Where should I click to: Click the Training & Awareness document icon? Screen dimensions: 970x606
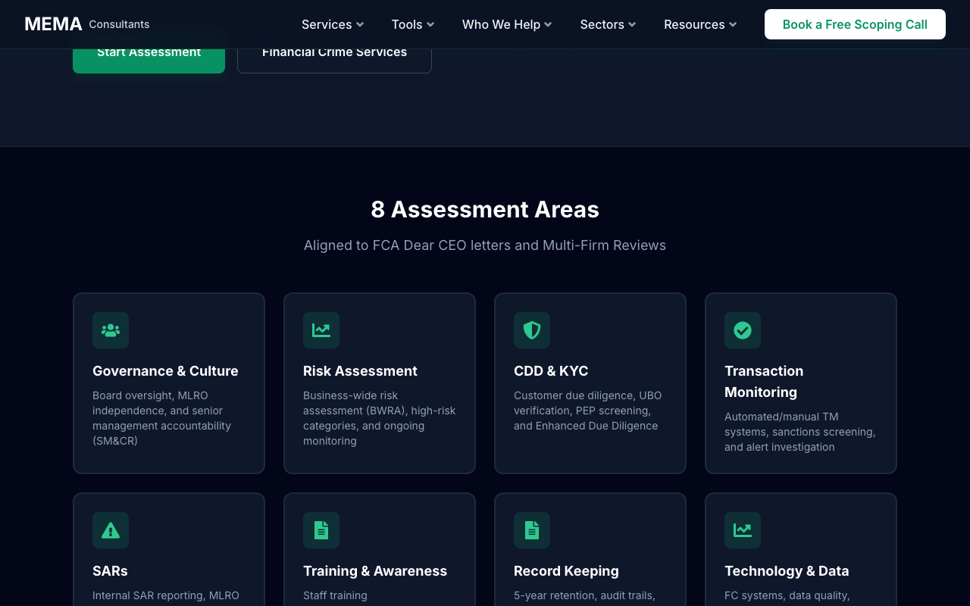click(x=321, y=530)
